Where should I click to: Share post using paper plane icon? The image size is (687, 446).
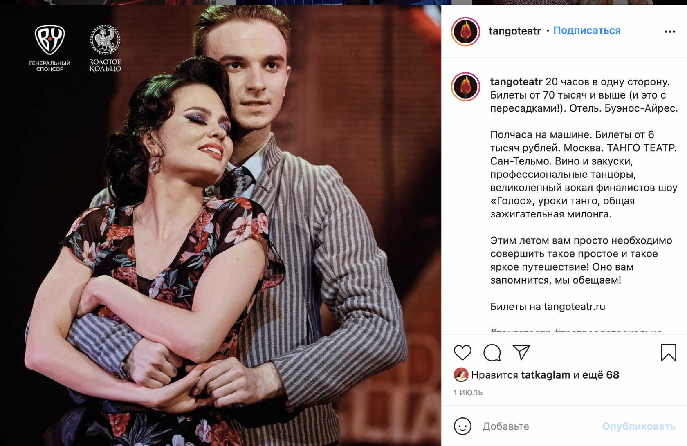(x=521, y=352)
